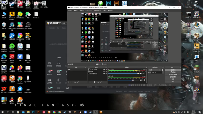Open the Help menu in OBS
203x114 pixels.
(x=110, y=10)
